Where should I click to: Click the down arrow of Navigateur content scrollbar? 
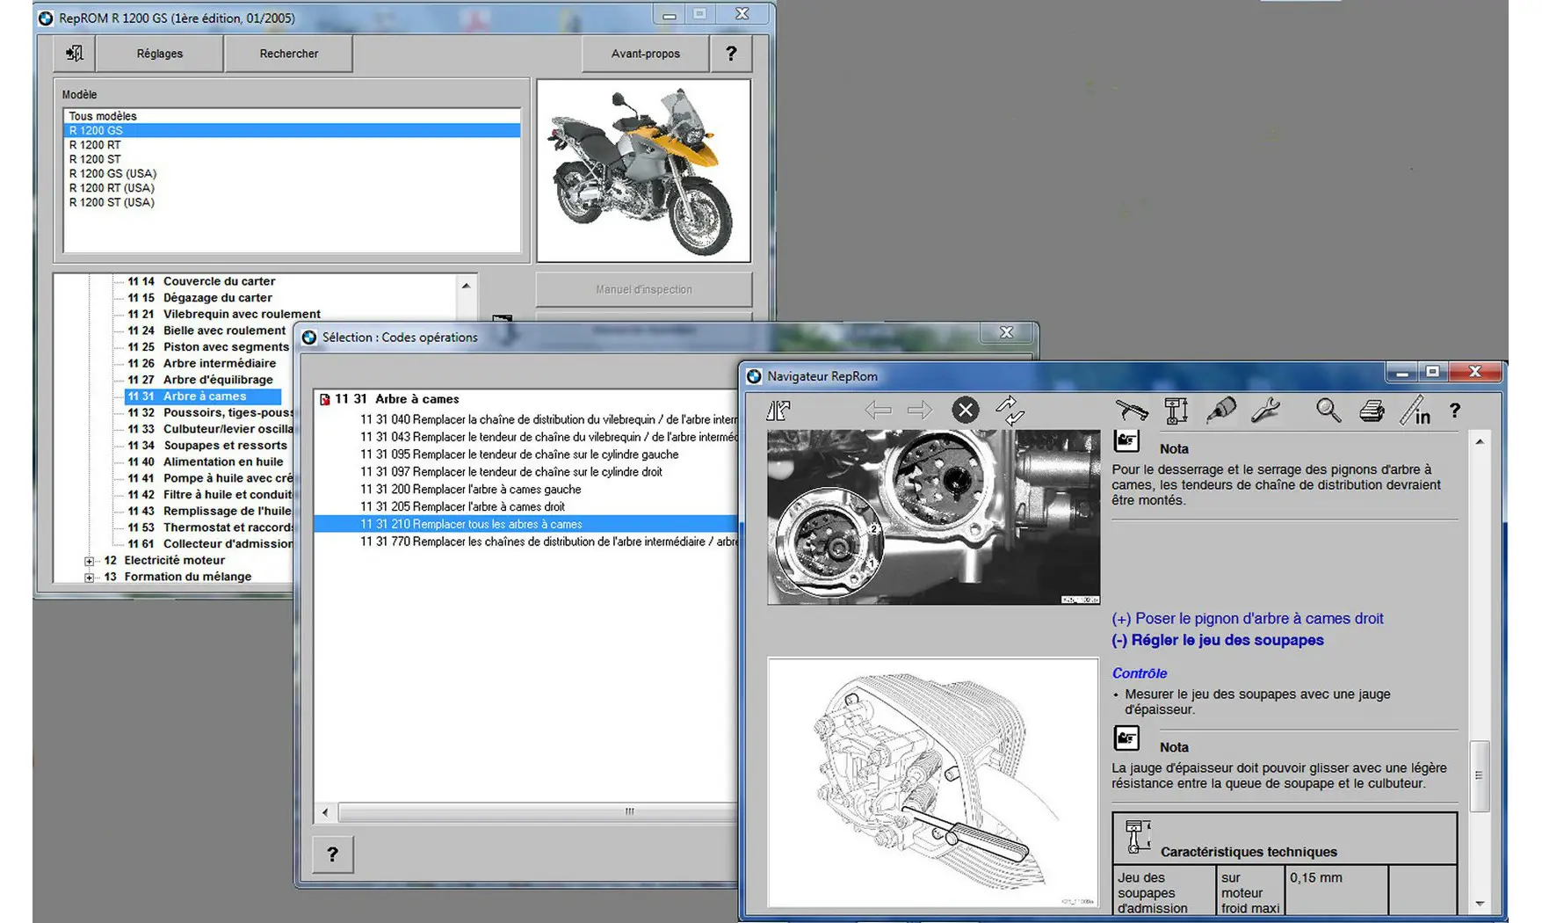[1480, 903]
